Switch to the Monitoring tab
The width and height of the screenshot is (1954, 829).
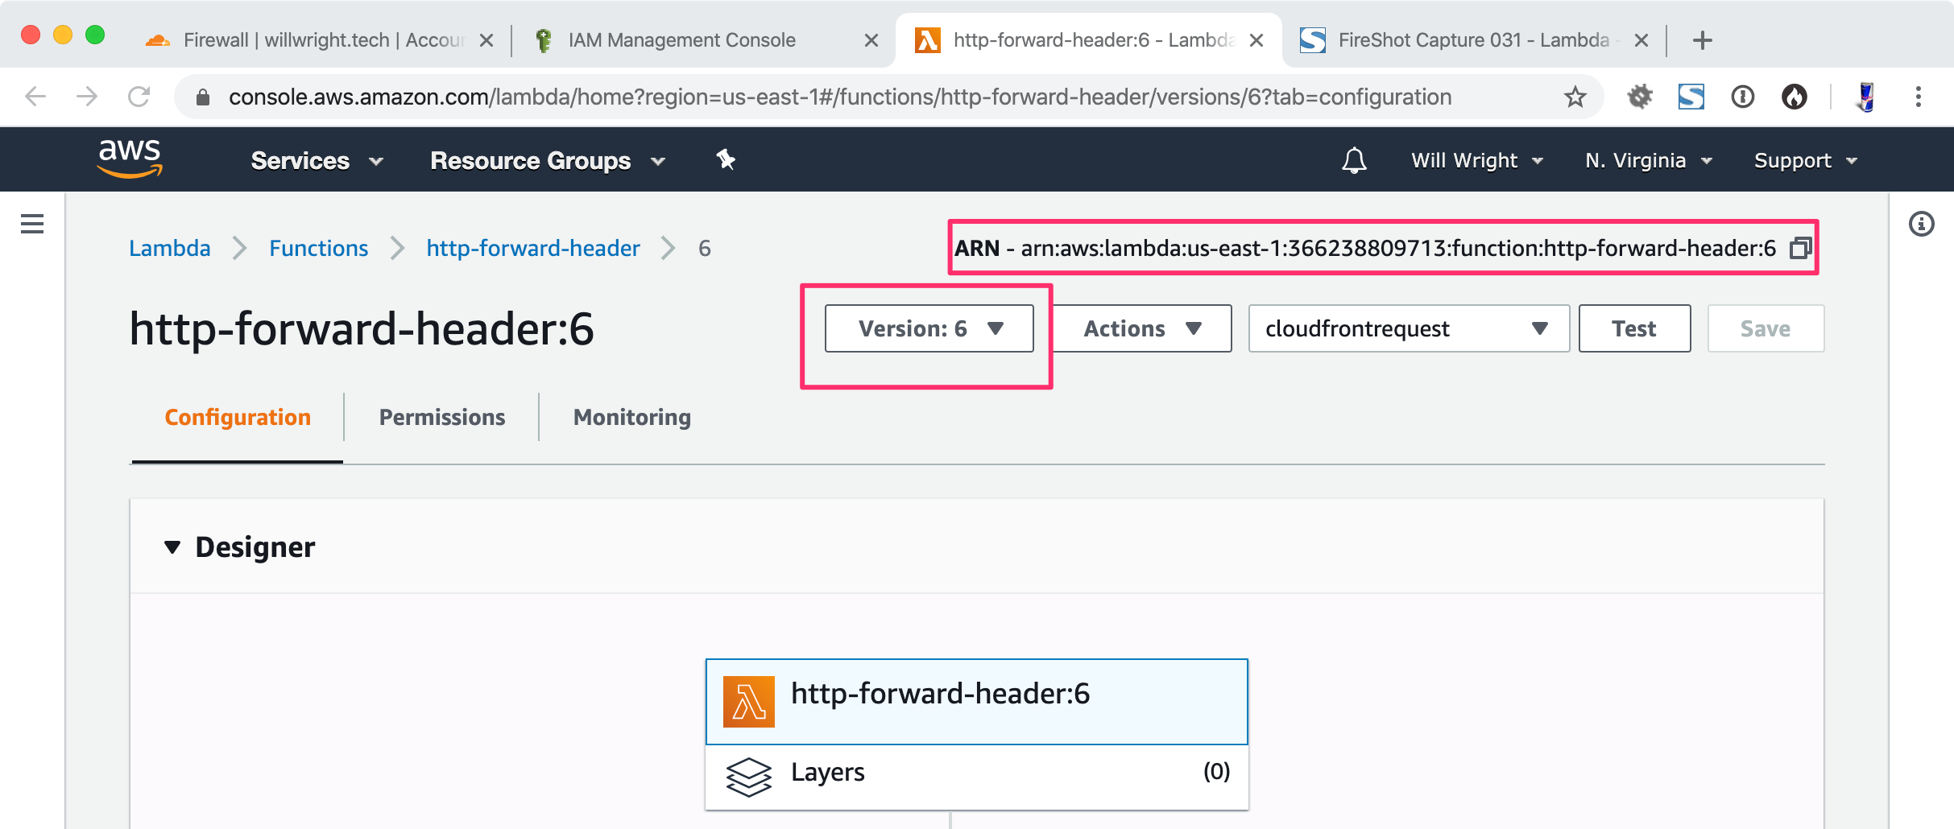coord(632,417)
